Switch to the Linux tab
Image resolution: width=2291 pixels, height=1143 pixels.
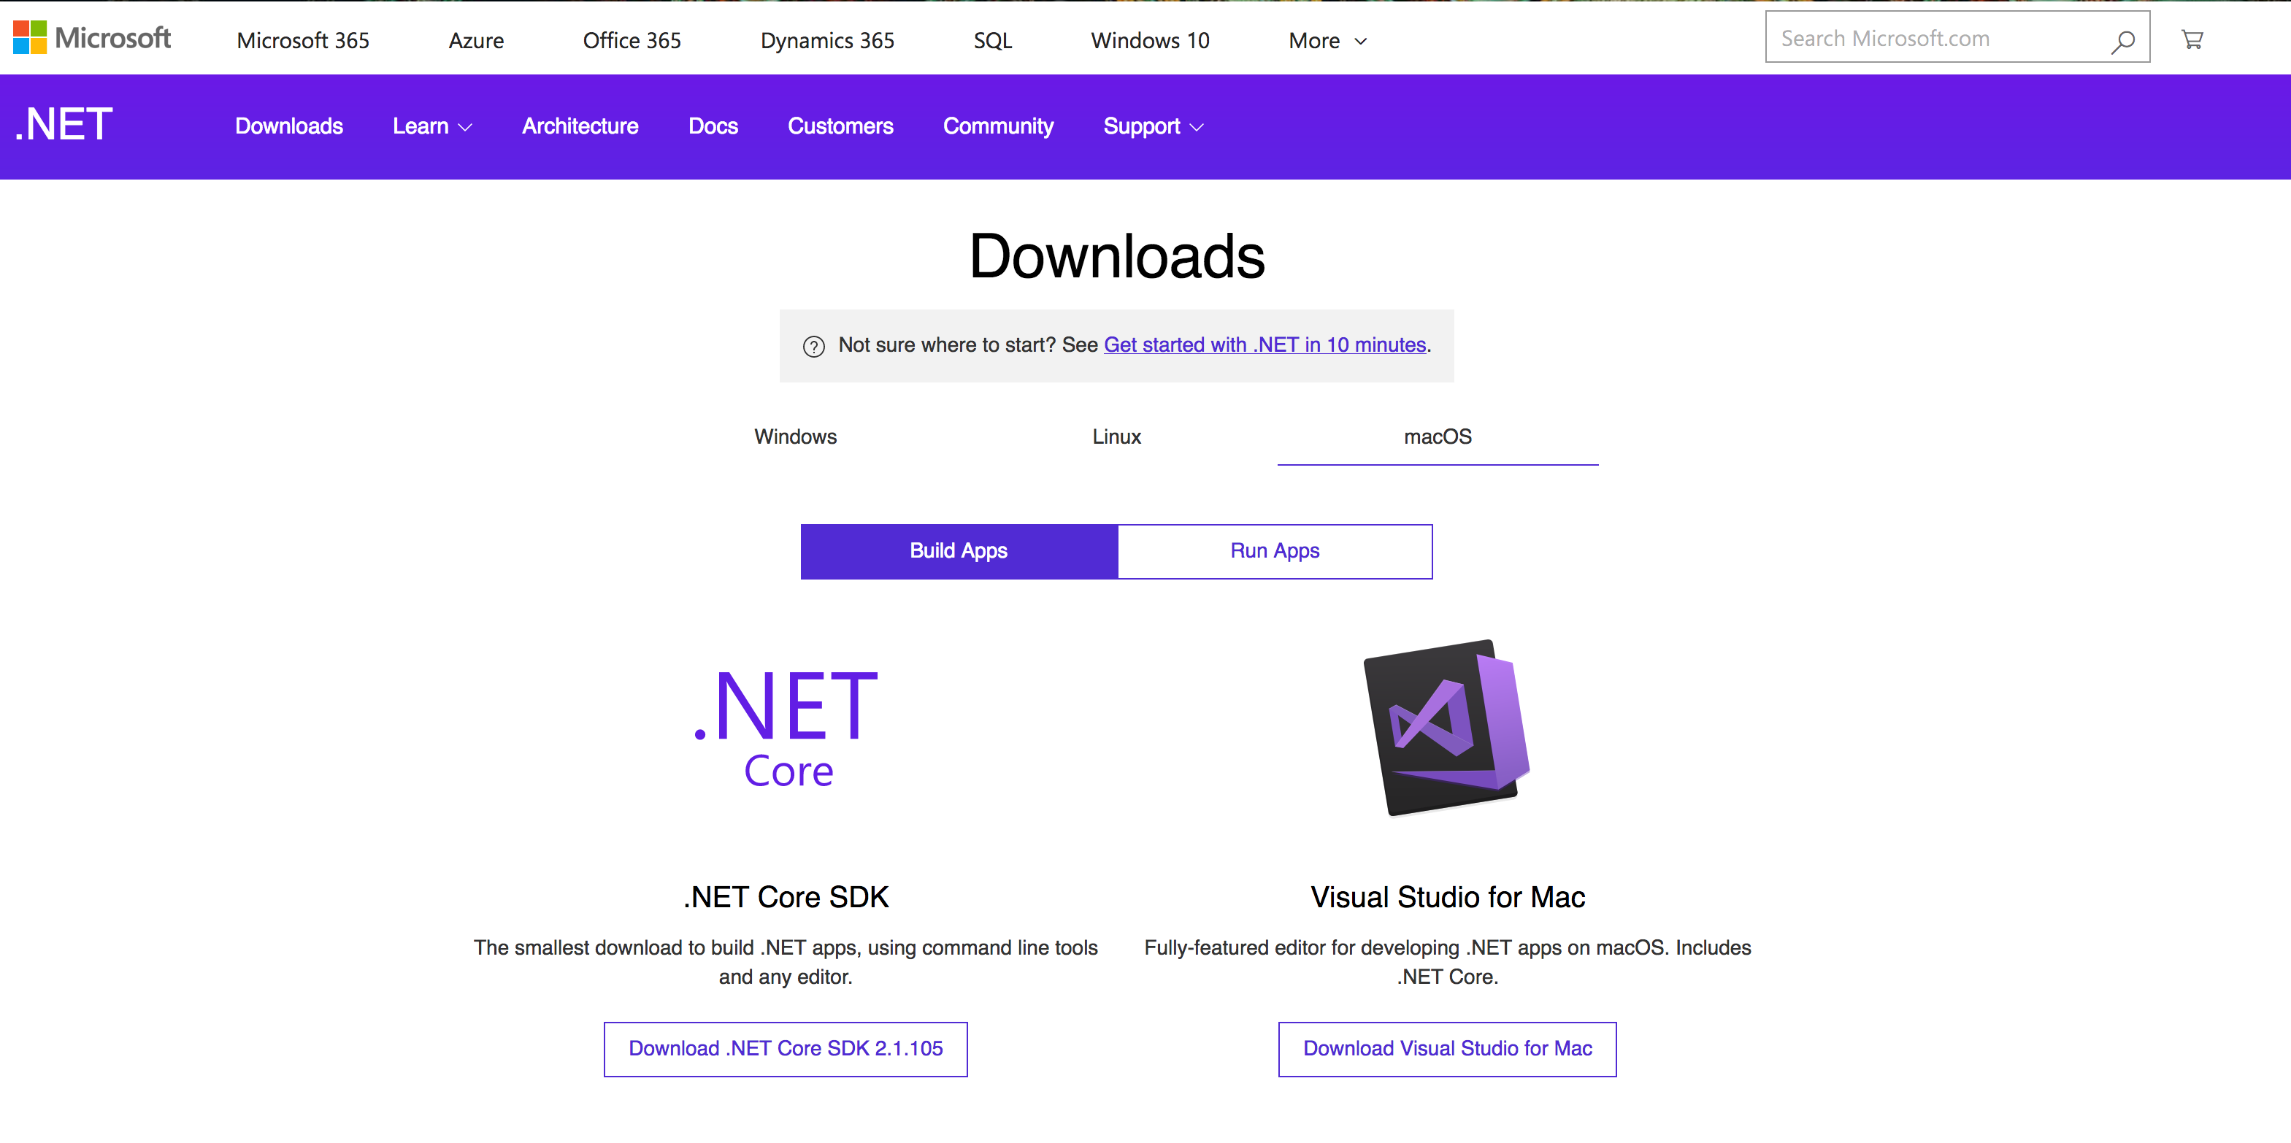coord(1116,436)
